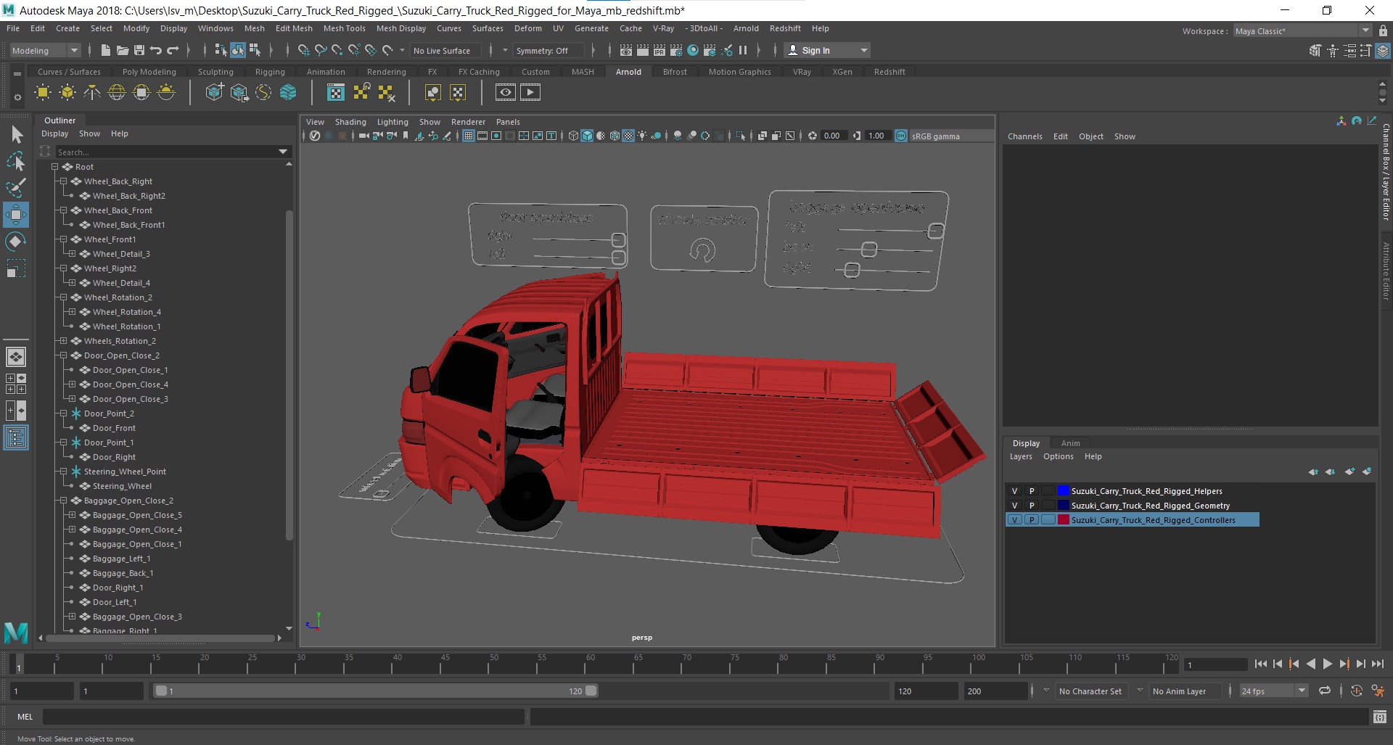Click the Save scene icon
1393x745 pixels.
coord(139,50)
